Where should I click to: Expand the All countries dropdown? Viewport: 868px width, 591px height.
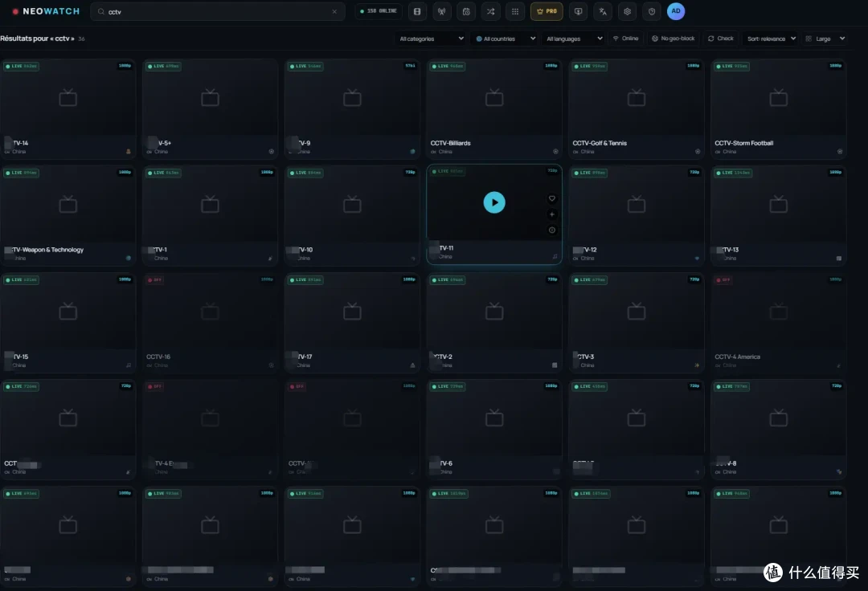(x=505, y=39)
